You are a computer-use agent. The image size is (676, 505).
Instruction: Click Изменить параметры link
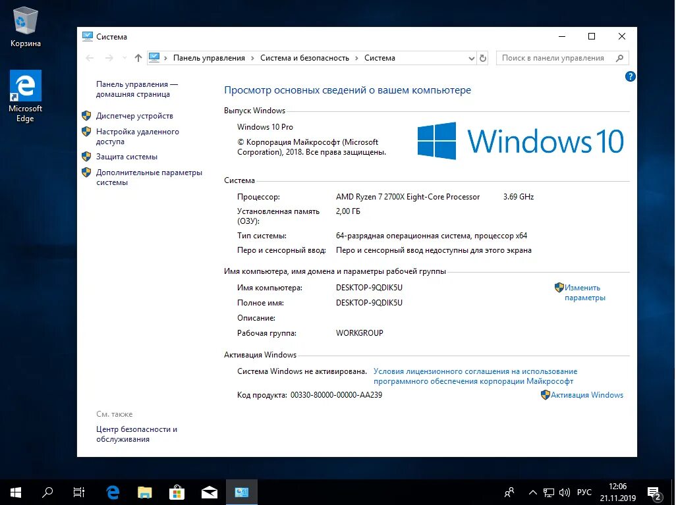[584, 292]
